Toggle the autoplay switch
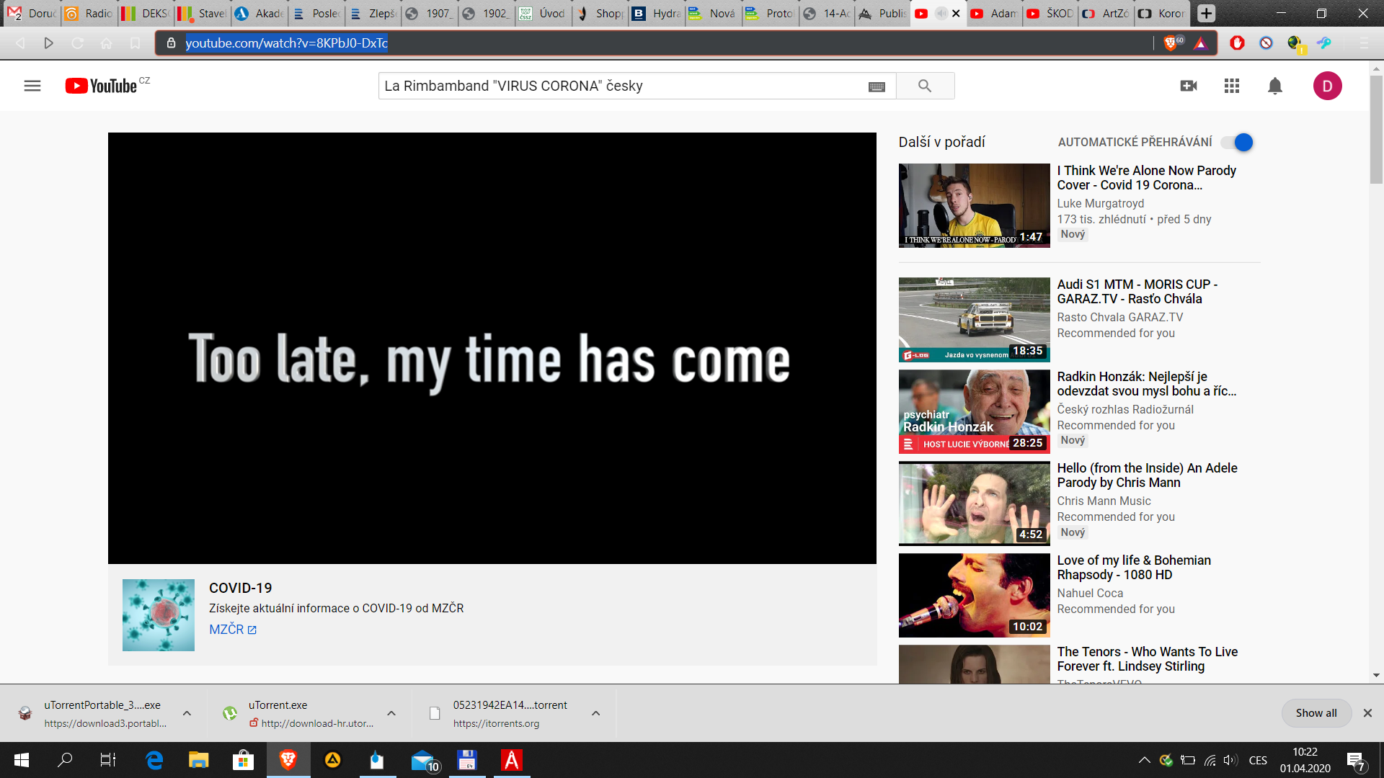The height and width of the screenshot is (778, 1384). pyautogui.click(x=1238, y=143)
